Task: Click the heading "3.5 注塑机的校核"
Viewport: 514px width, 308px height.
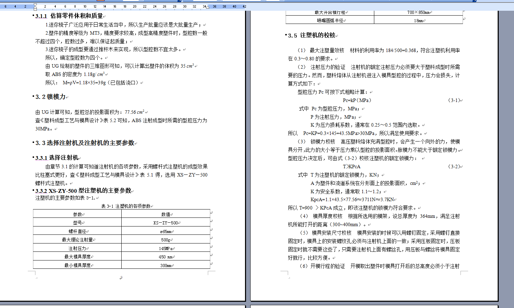Action: click(x=312, y=35)
